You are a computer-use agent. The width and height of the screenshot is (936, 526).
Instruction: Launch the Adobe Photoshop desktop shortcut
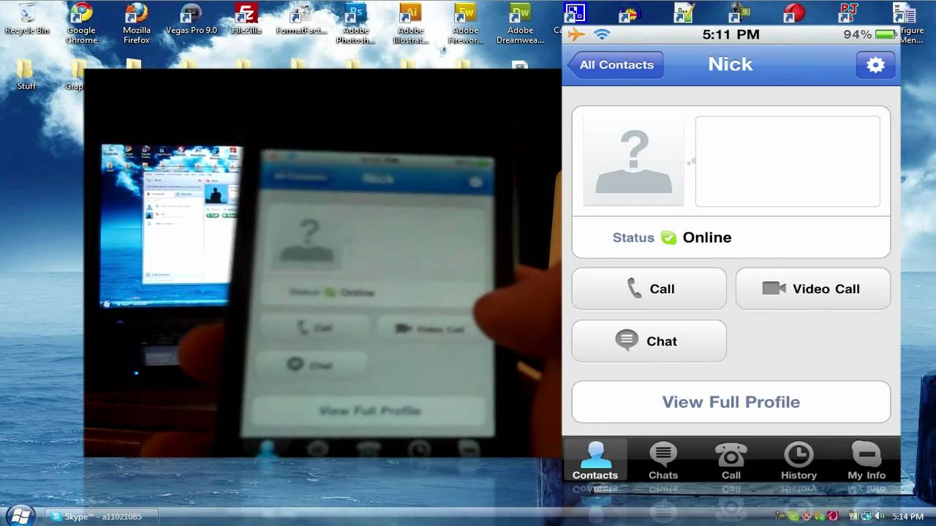coord(355,23)
